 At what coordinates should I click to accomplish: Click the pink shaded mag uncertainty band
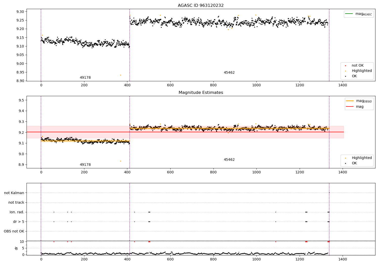185,132
